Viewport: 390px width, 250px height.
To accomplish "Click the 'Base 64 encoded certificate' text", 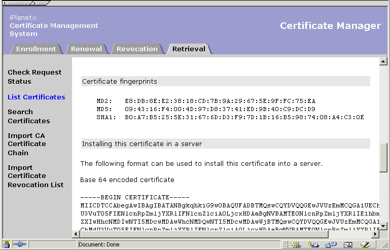I will tap(127, 180).
